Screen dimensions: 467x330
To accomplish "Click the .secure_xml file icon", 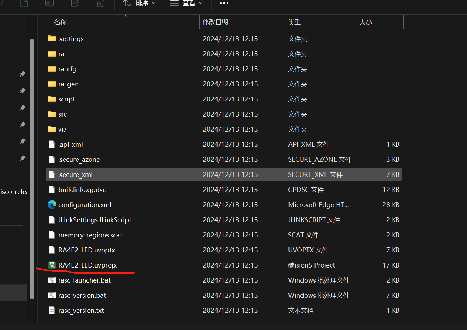I will 52,174.
